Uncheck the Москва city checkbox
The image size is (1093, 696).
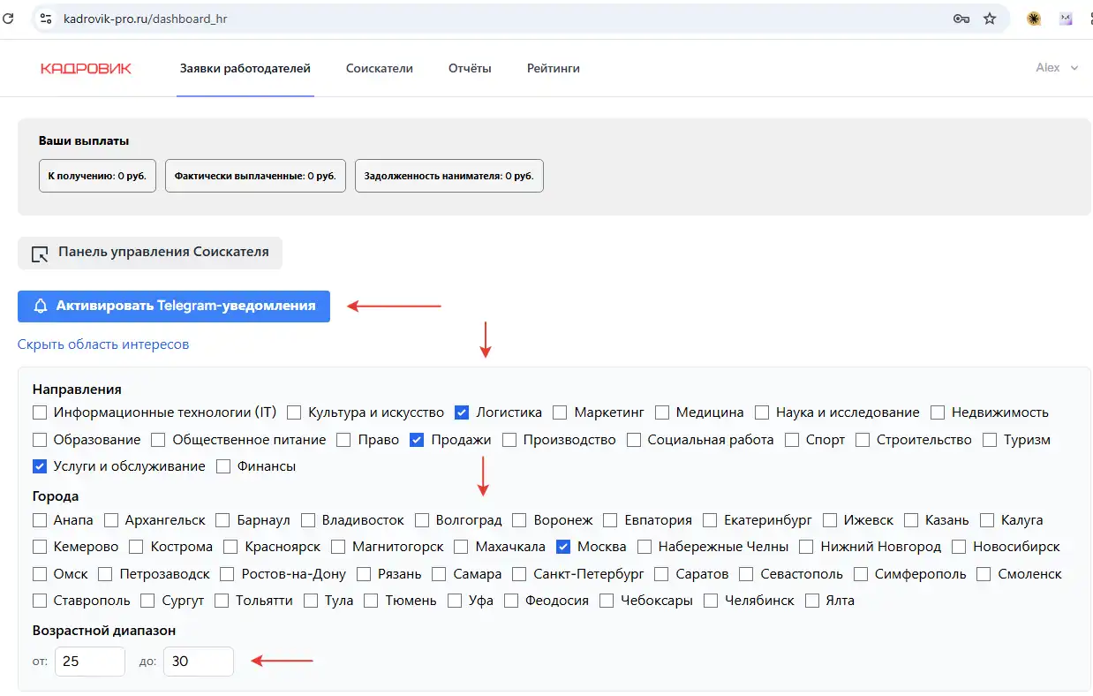[x=563, y=547]
